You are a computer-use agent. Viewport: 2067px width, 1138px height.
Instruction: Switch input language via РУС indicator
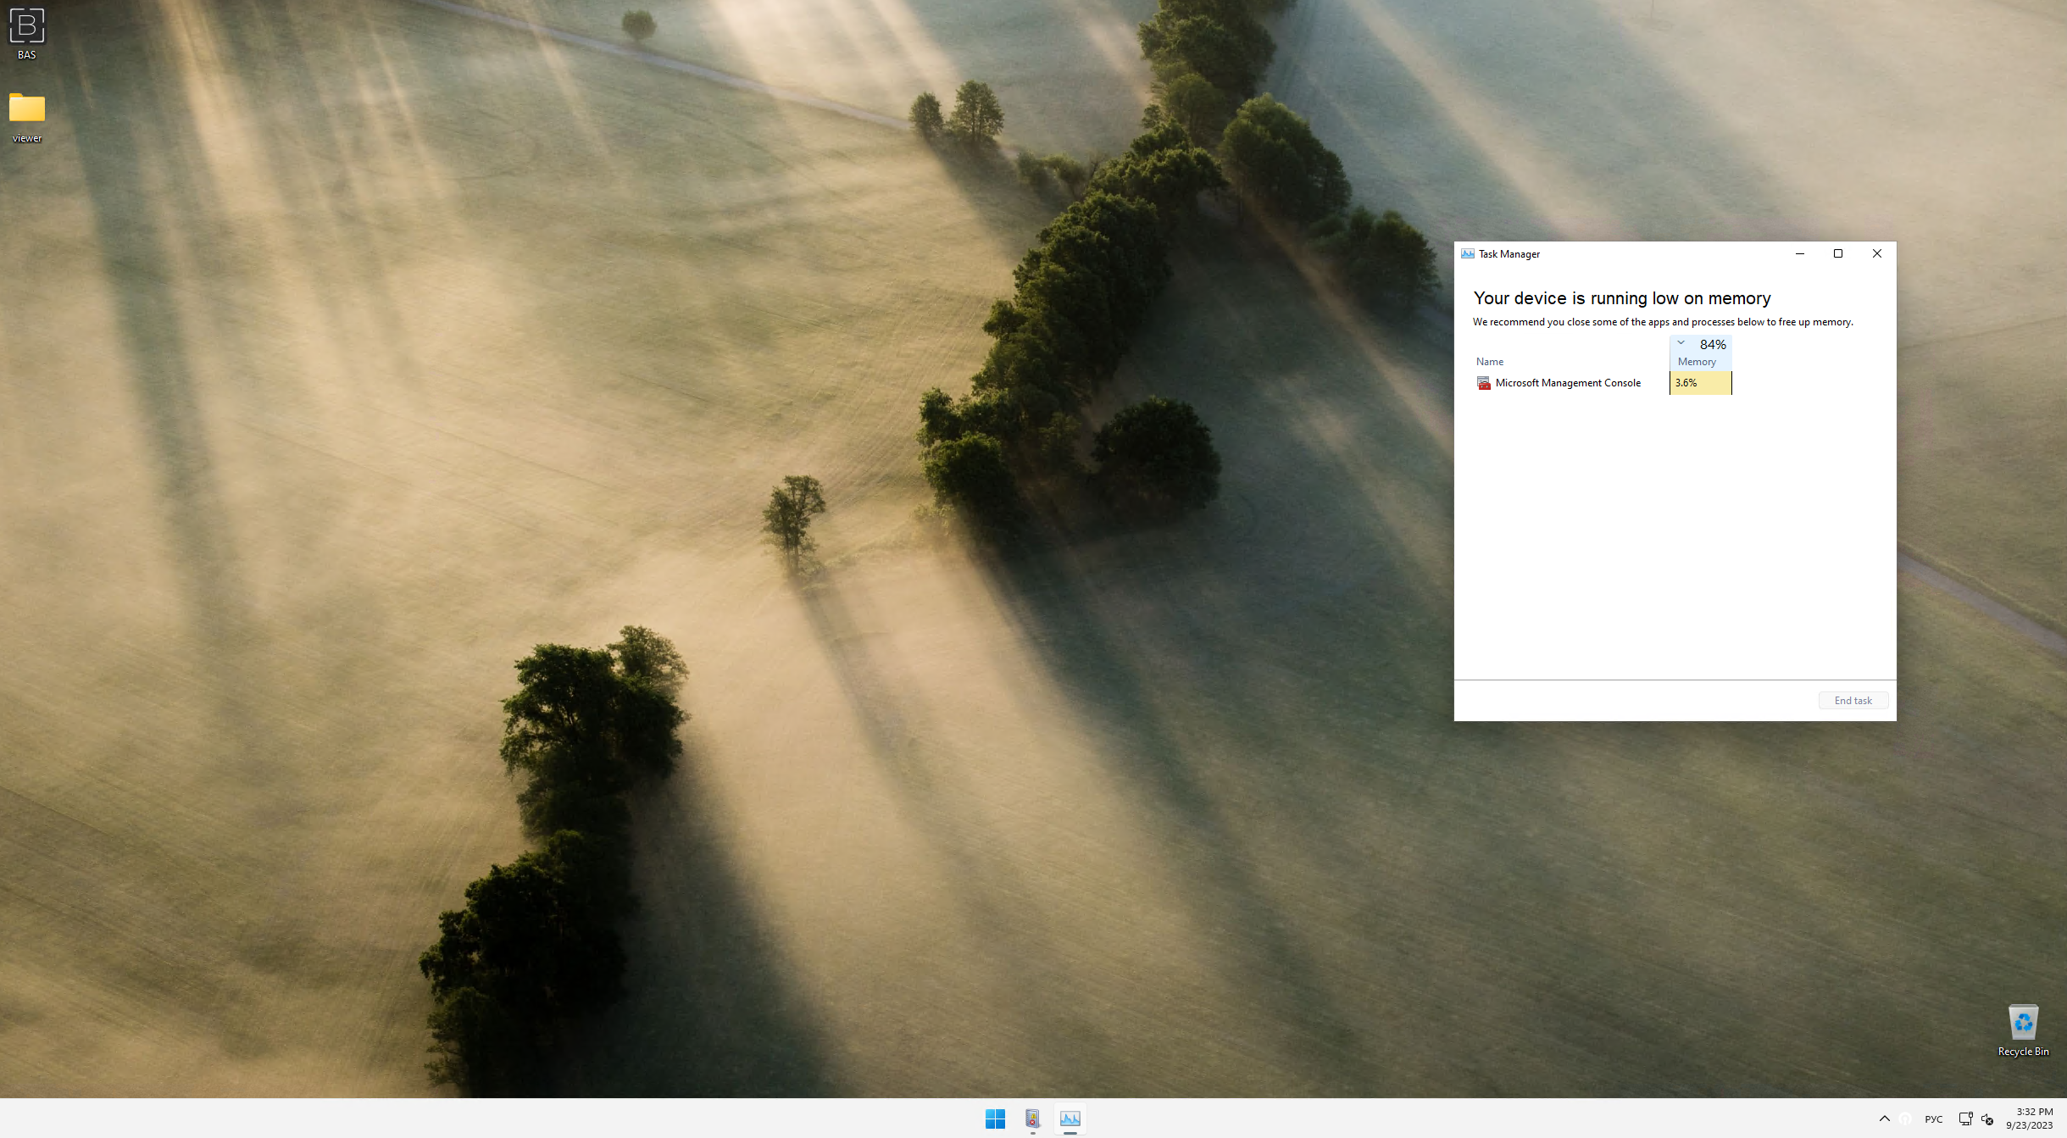coord(1933,1119)
